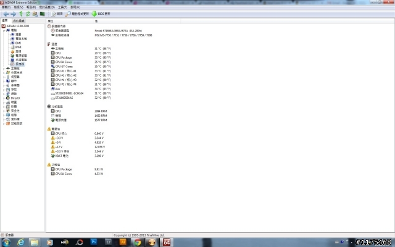This screenshot has width=395, height=247.
Task: Click the Devices tree item icon
Action: (8, 103)
